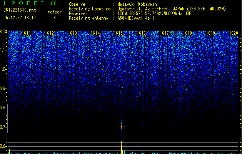This screenshot has height=154, width=242.
Task: Click the 1620 time marker
Action: tap(234, 33)
